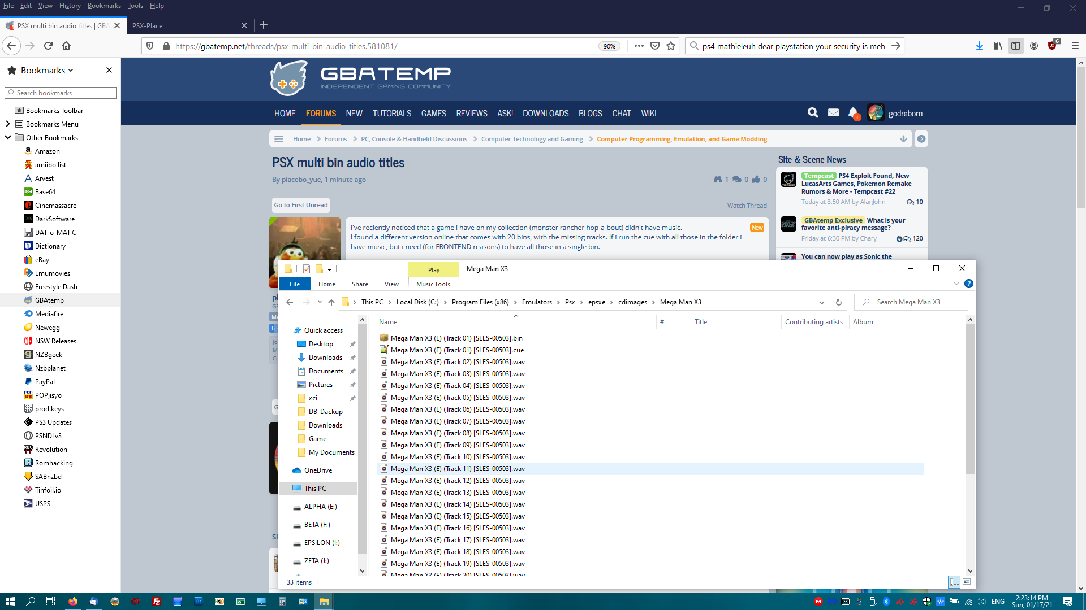Viewport: 1086px width, 610px height.
Task: Click the zoom 90% indicator
Action: [x=609, y=46]
